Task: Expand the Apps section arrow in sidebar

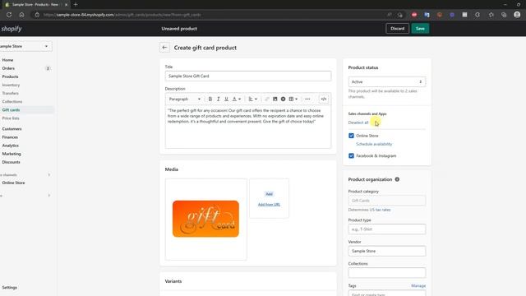Action: (49, 196)
